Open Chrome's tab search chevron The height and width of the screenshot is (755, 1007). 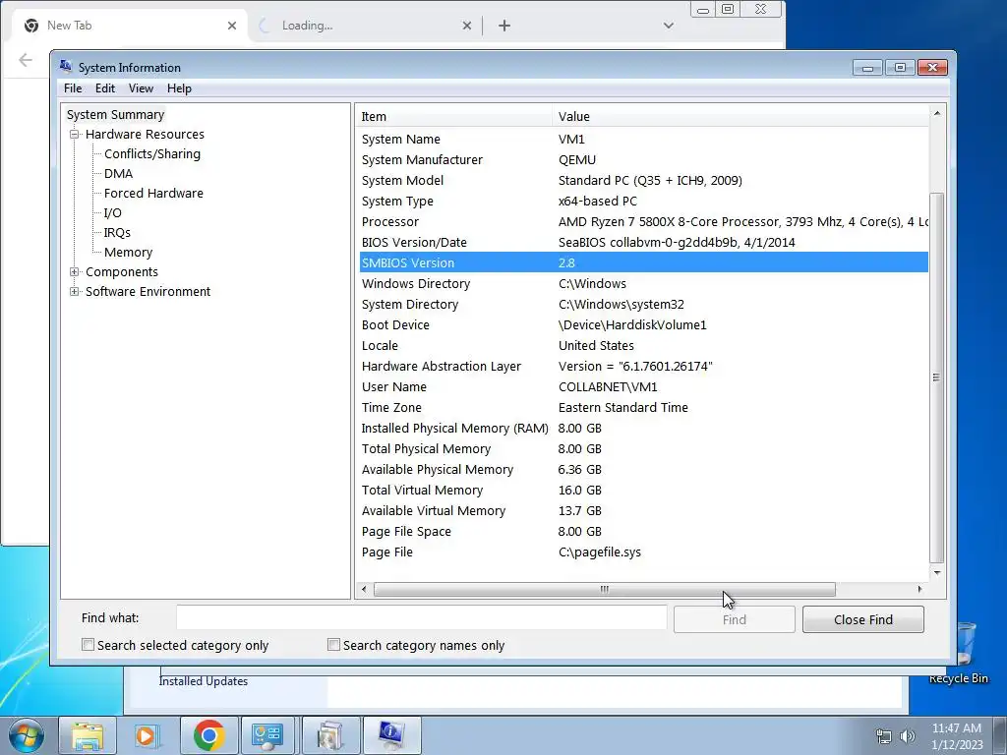(x=669, y=26)
